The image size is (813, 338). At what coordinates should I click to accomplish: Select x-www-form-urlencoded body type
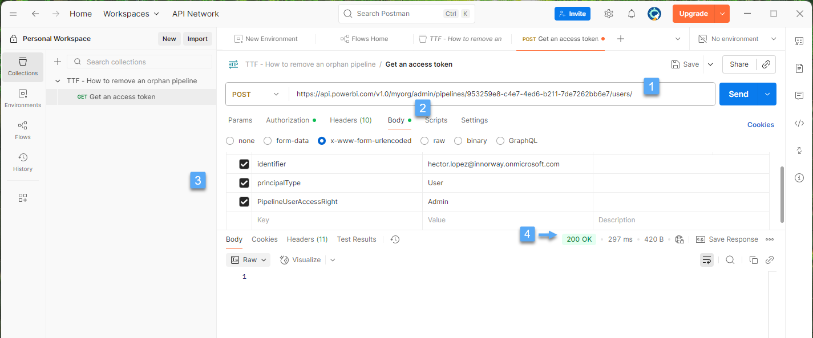click(x=322, y=141)
